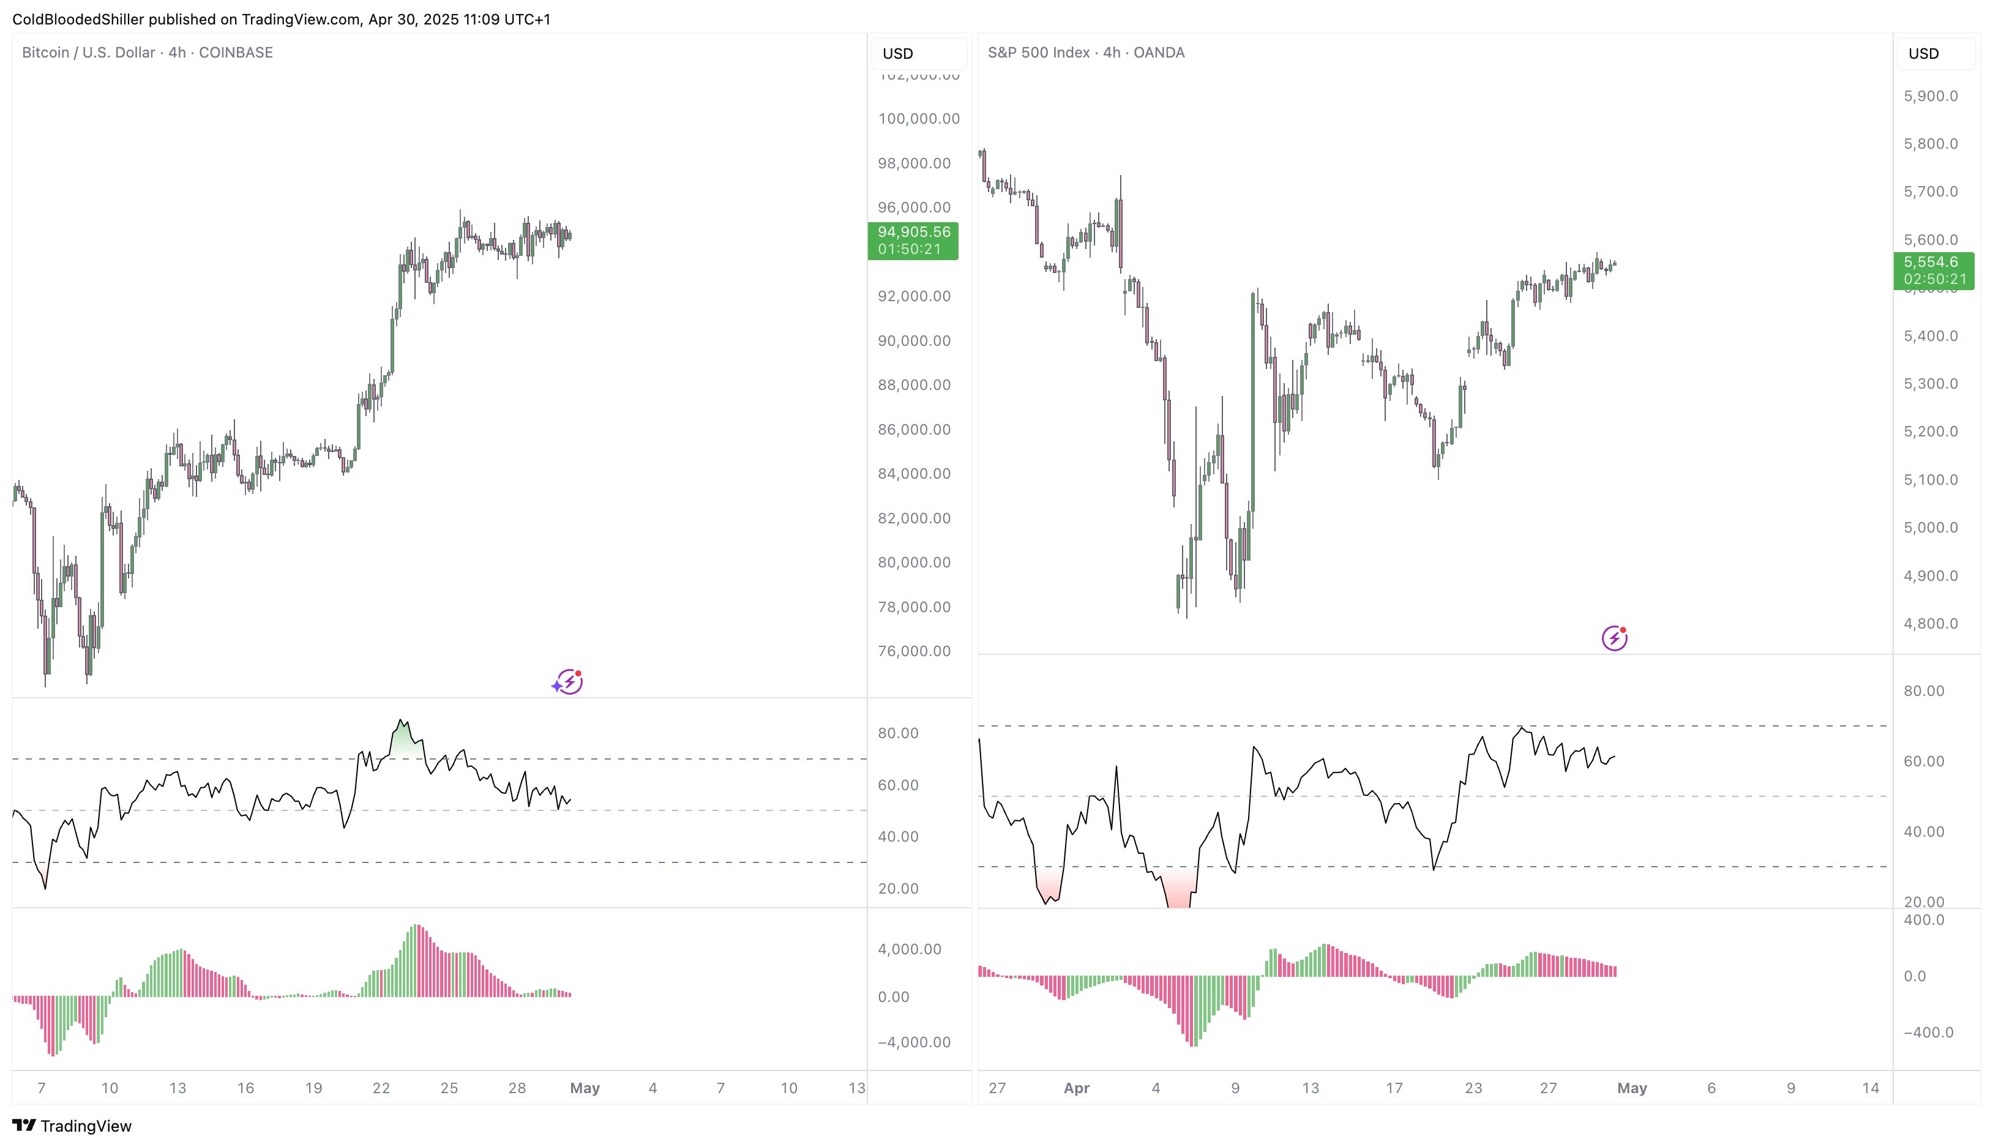
Task: Click the Apr label on the S&P time axis
Action: click(1076, 1088)
